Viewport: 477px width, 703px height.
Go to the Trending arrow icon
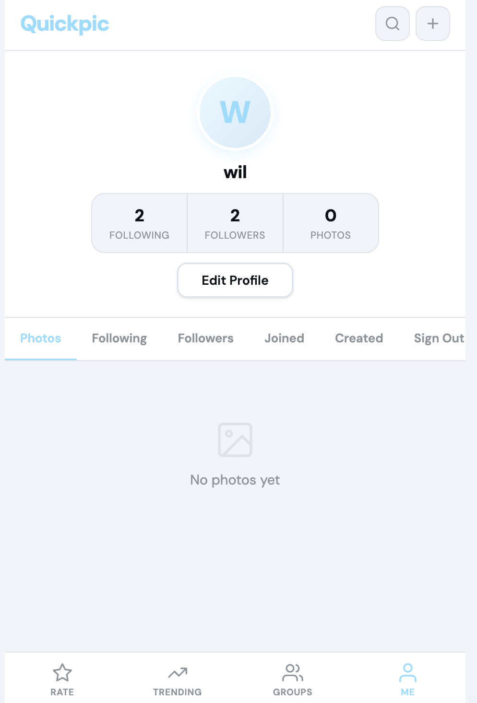(178, 673)
